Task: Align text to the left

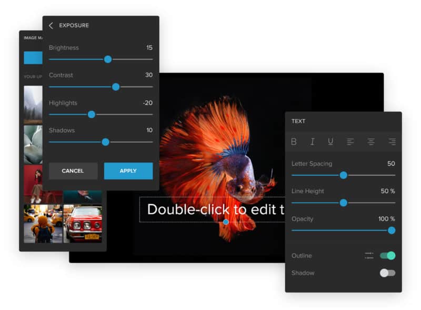Action: pos(350,142)
